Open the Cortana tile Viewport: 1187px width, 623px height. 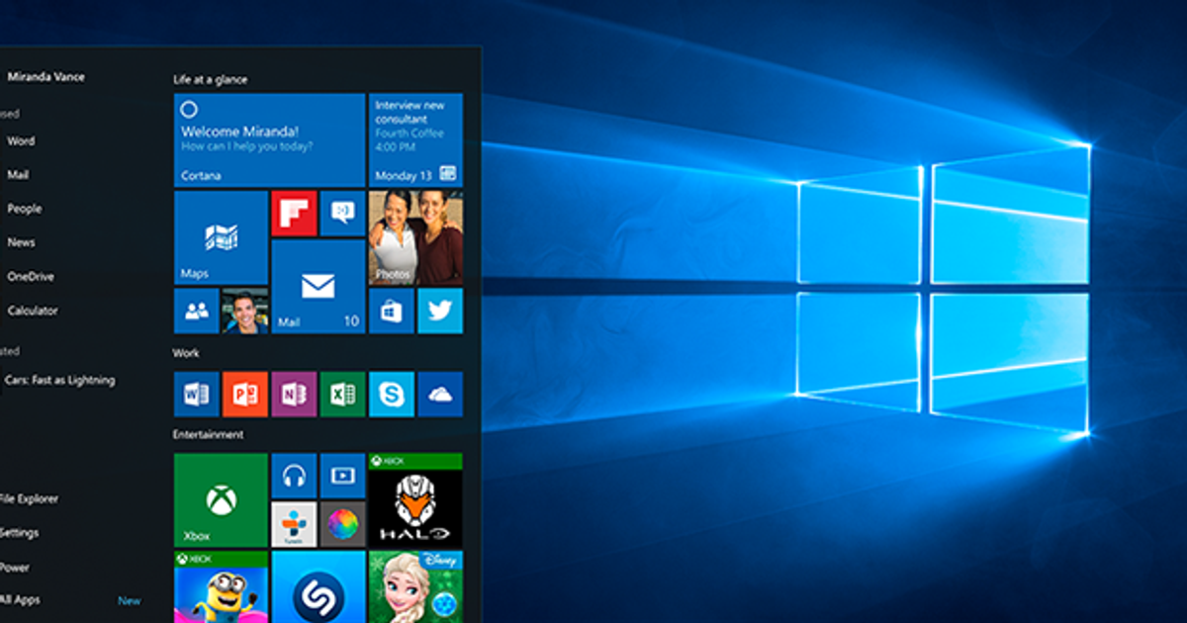point(270,139)
